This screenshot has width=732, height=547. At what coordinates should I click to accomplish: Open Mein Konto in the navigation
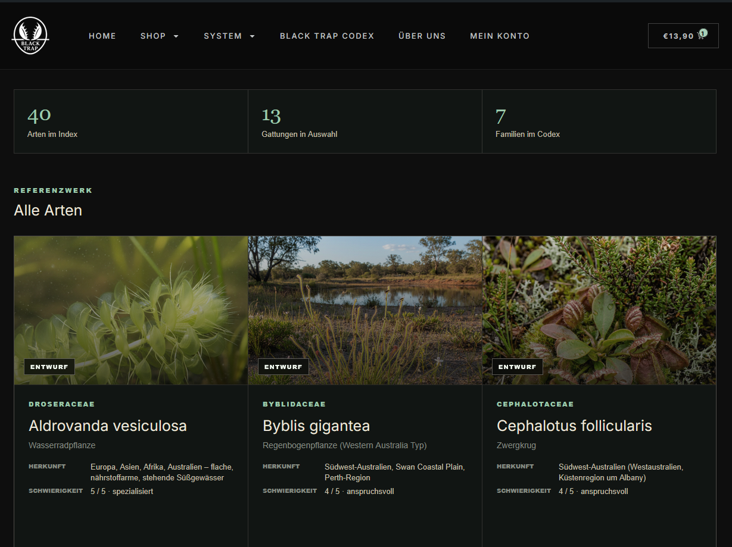click(x=500, y=36)
